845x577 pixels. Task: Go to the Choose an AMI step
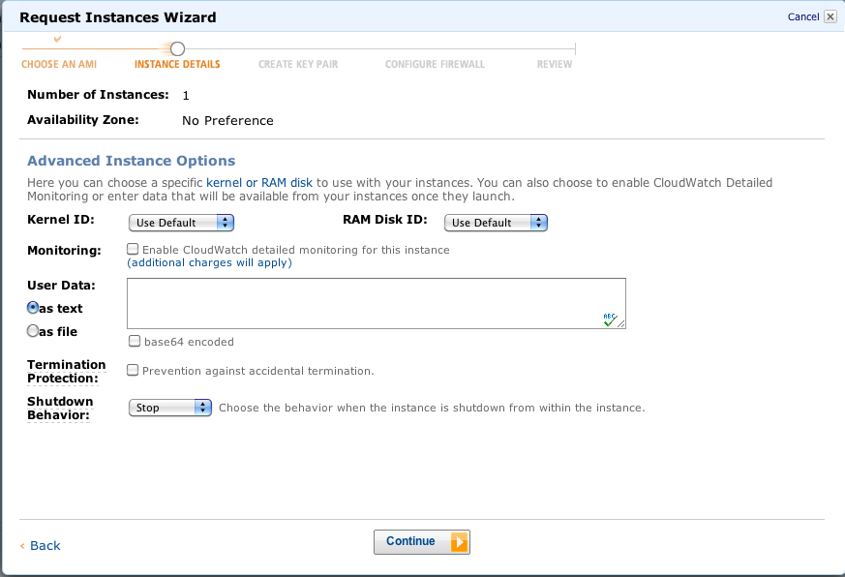pos(60,65)
